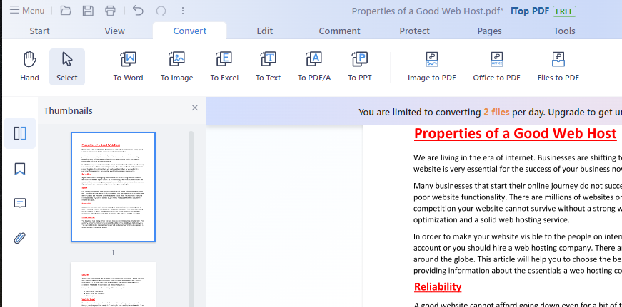Click the thumbnails panel scrollbar
The image size is (622, 307).
191,219
